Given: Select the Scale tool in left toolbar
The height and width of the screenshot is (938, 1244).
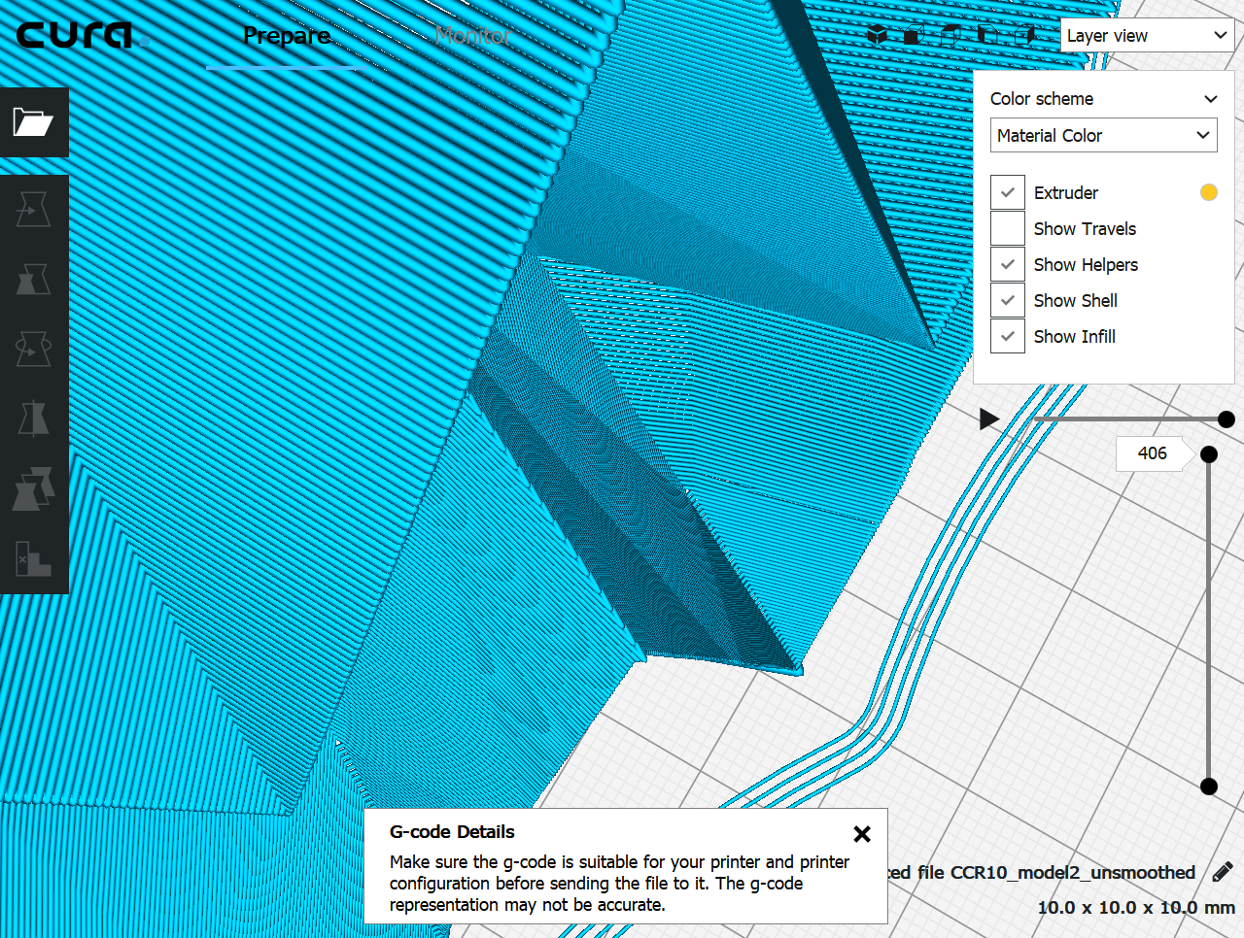Looking at the screenshot, I should [34, 279].
